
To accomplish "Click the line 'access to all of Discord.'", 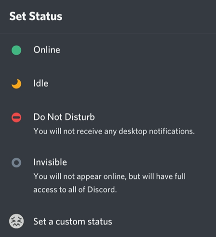I will point(75,190).
